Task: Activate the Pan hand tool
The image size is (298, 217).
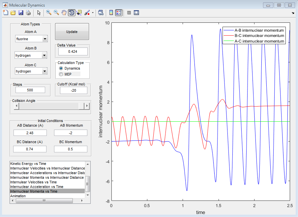Action: 64,13
